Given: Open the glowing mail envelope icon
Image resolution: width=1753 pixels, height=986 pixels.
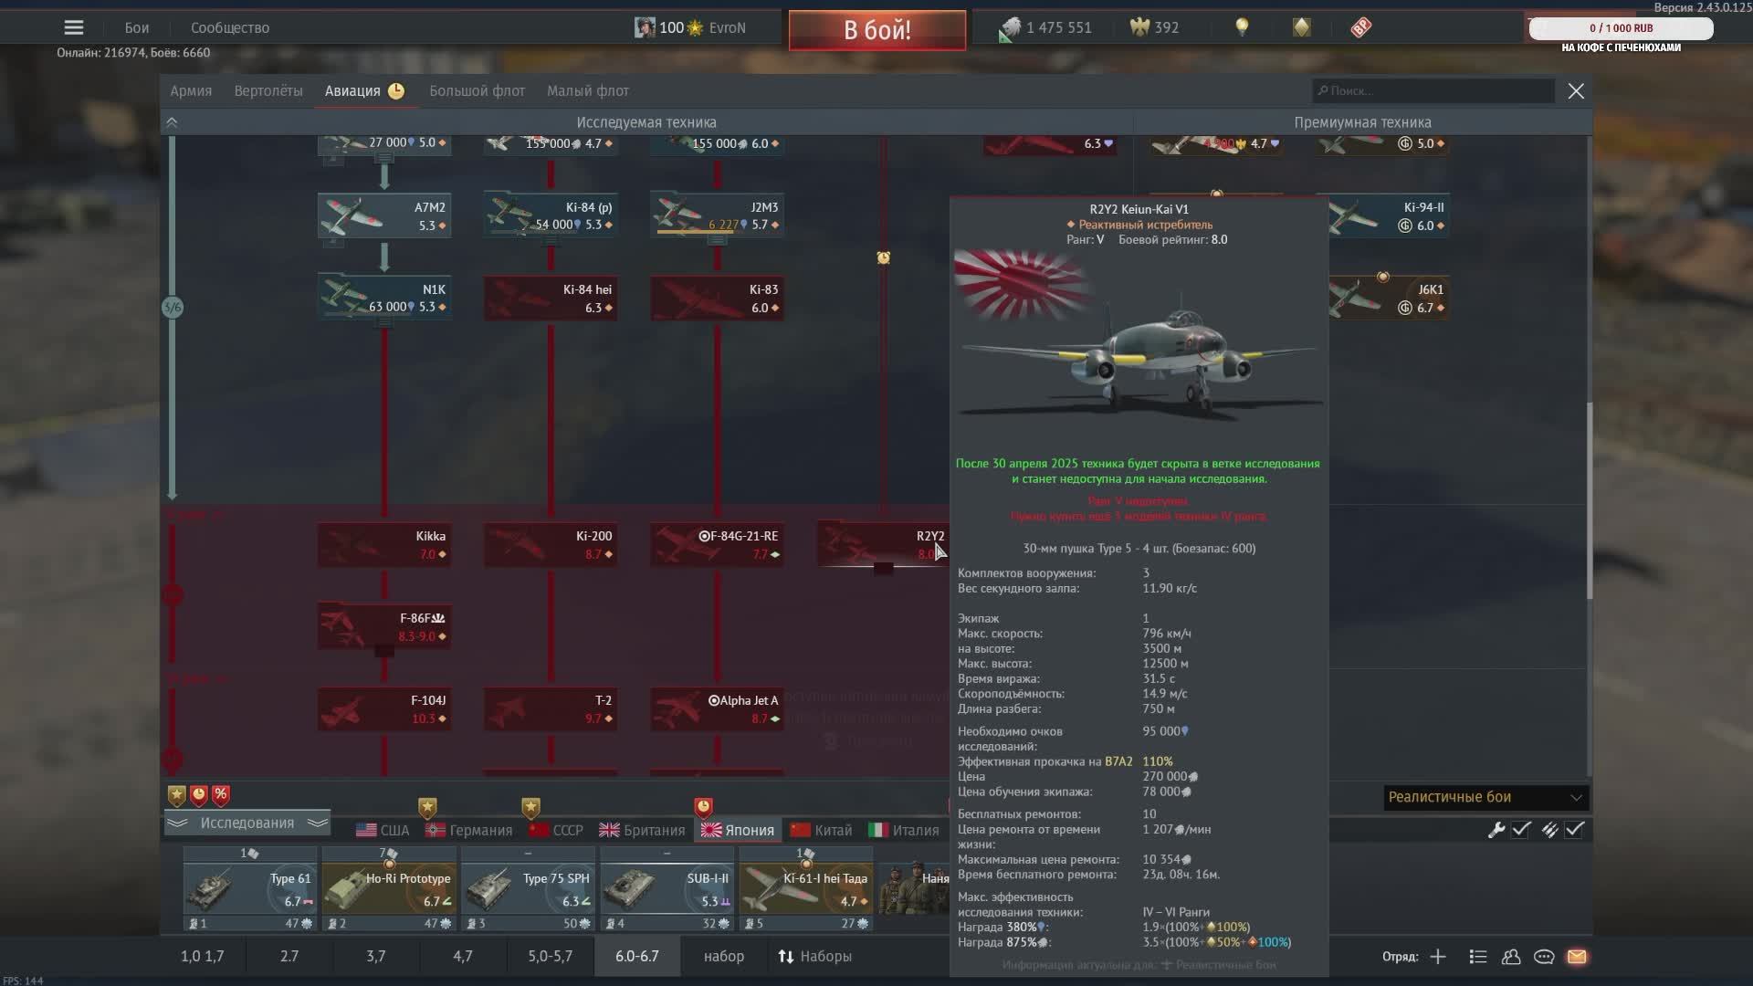Looking at the screenshot, I should (x=1577, y=957).
